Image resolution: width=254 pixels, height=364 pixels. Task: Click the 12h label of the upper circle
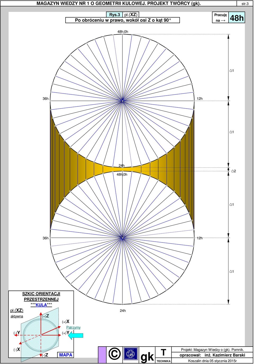coord(199,99)
